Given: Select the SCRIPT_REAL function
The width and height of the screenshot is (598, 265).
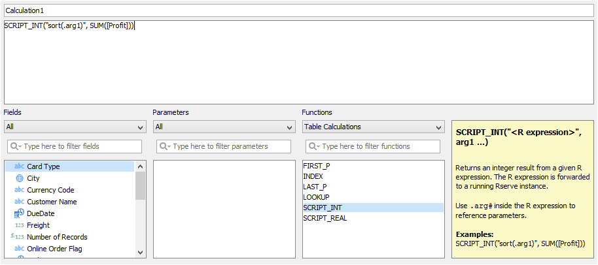Looking at the screenshot, I should [x=325, y=218].
